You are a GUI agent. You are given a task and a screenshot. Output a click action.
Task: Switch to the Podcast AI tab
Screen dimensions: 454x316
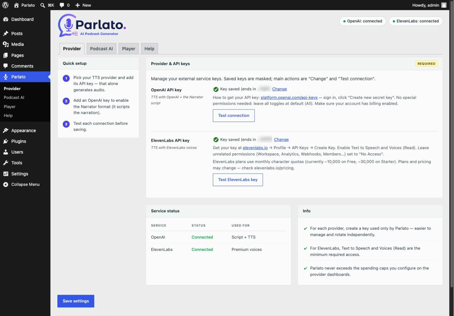coord(101,49)
